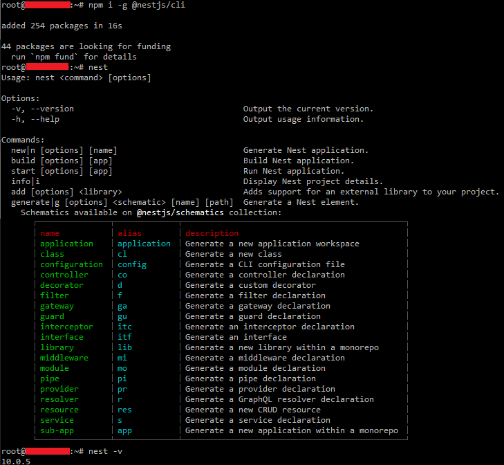This screenshot has width=504, height=465.
Task: Click the 'itf' alias
Action: click(124, 337)
